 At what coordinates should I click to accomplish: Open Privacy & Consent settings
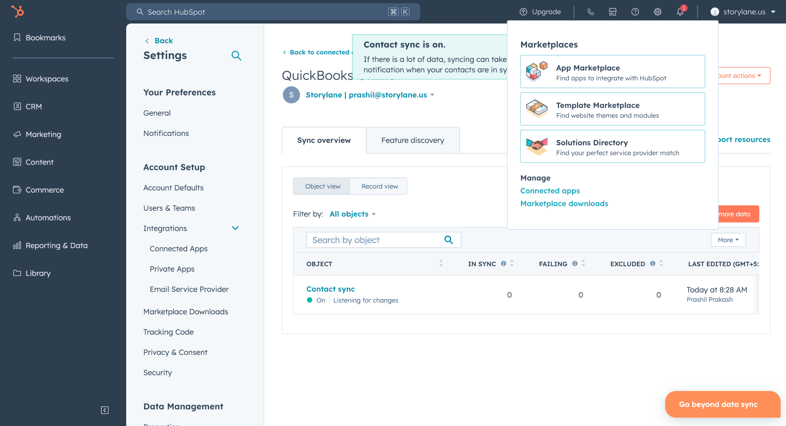(175, 352)
